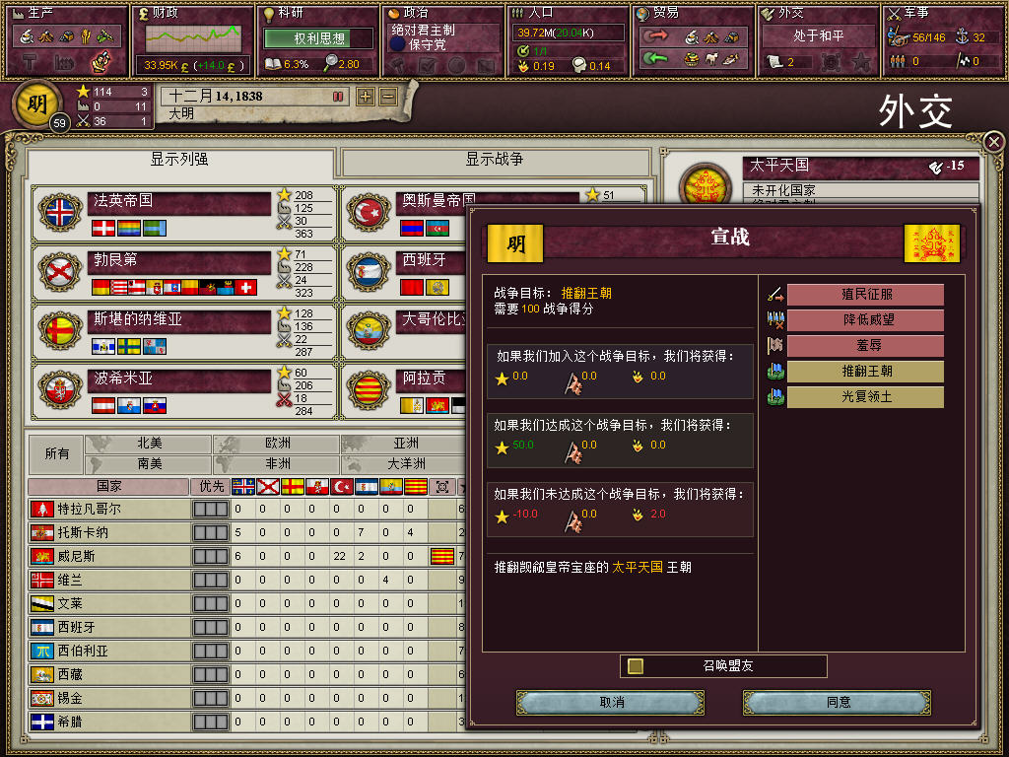
Task: Open the 财政 budget graph panel
Action: click(x=193, y=39)
